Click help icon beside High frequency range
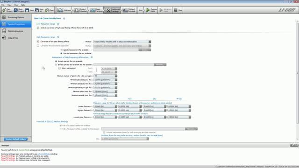Image resolution: width=299 pixels, height=168 pixels. (58, 37)
